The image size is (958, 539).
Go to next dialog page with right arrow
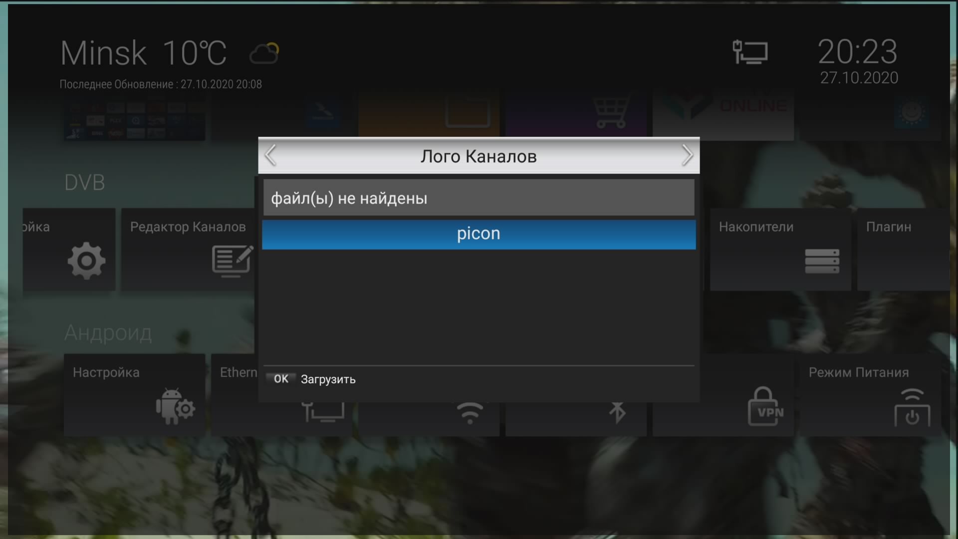pyautogui.click(x=687, y=156)
